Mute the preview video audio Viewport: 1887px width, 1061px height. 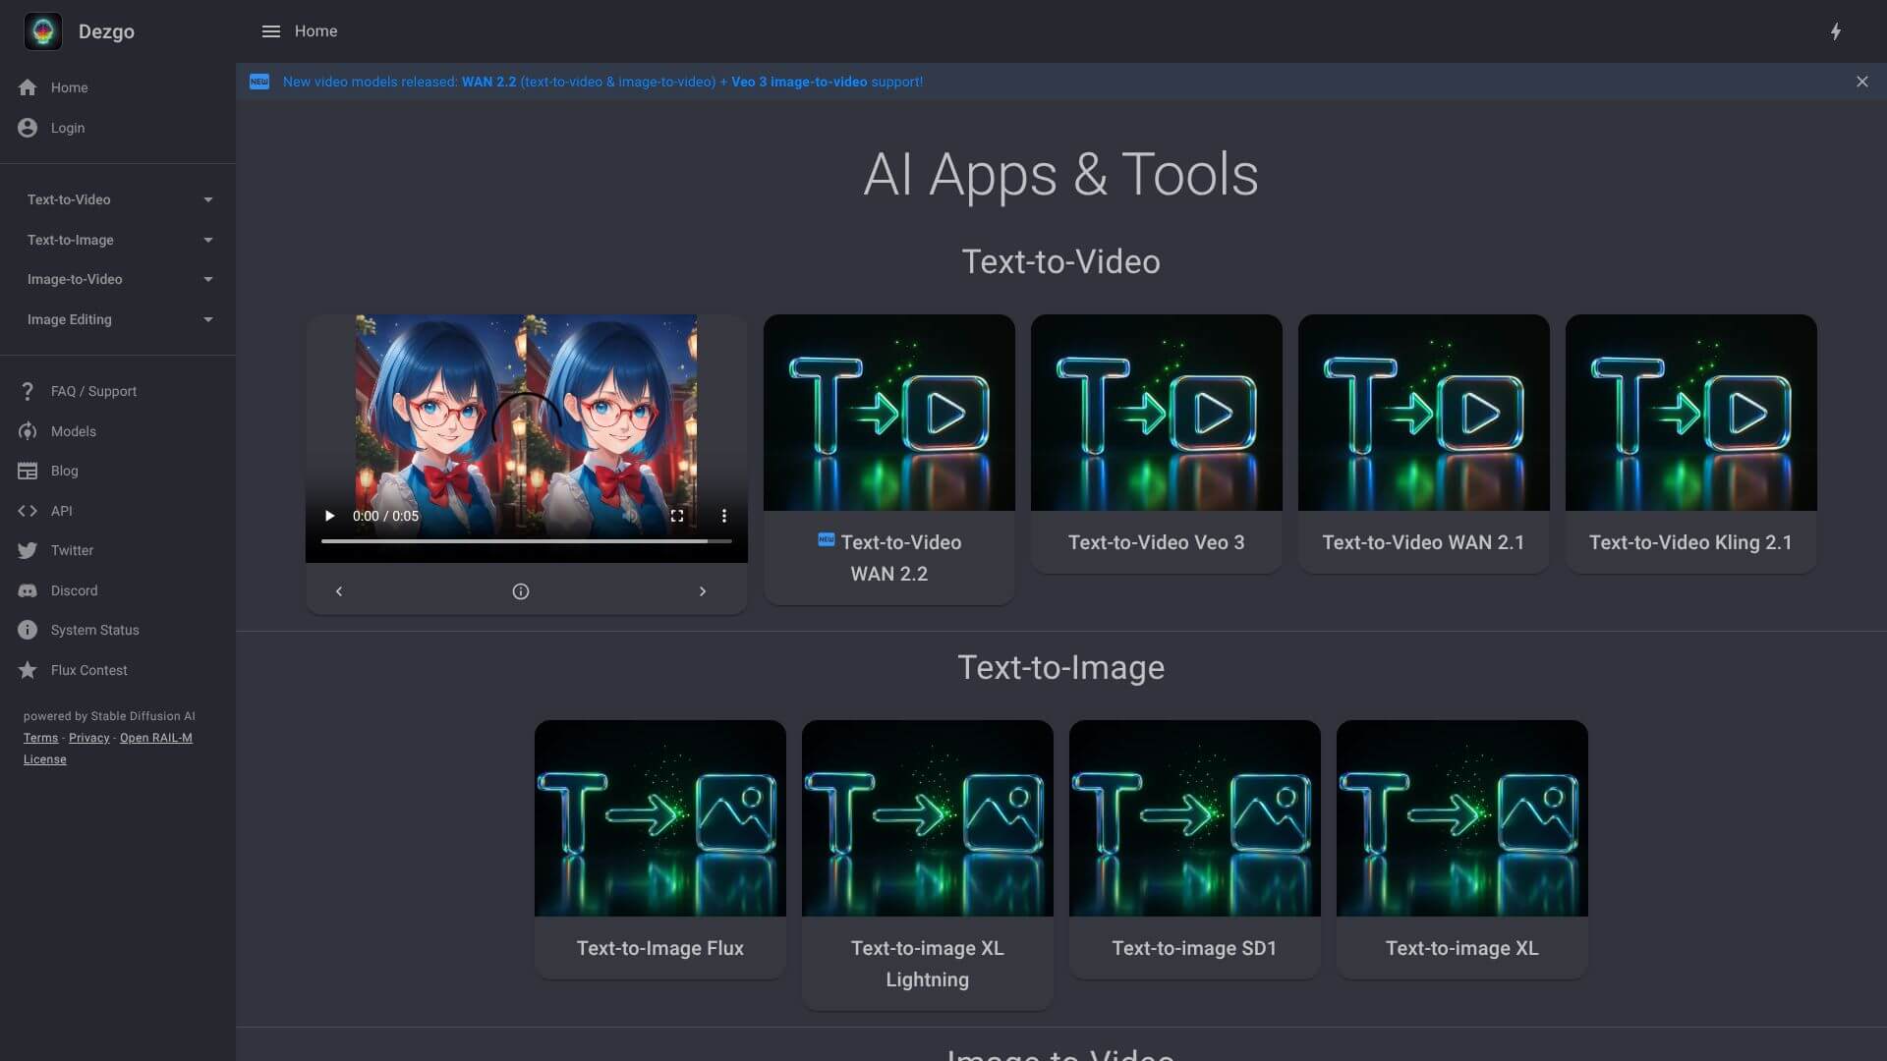[x=630, y=515]
